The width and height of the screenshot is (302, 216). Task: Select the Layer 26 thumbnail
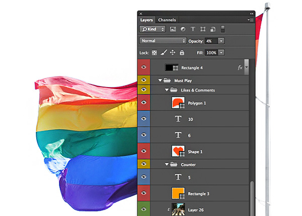click(x=178, y=209)
